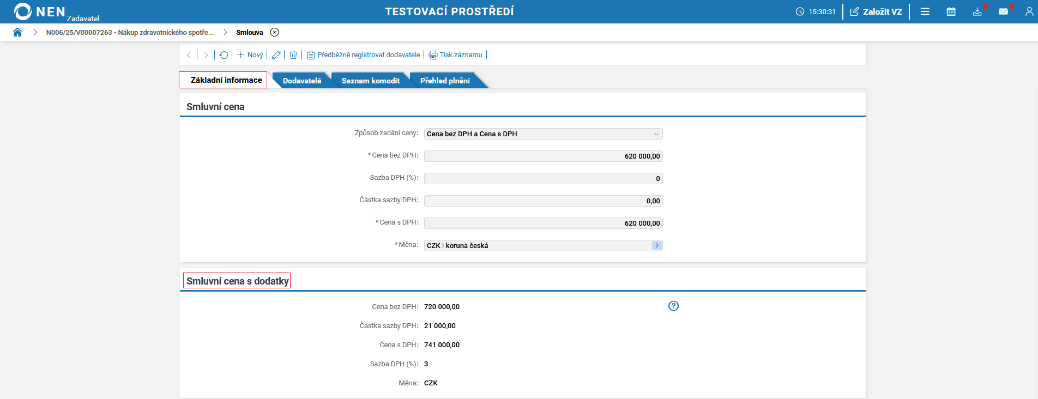Open the messages envelope icon
Screen dimensions: 1038x399
[1003, 11]
